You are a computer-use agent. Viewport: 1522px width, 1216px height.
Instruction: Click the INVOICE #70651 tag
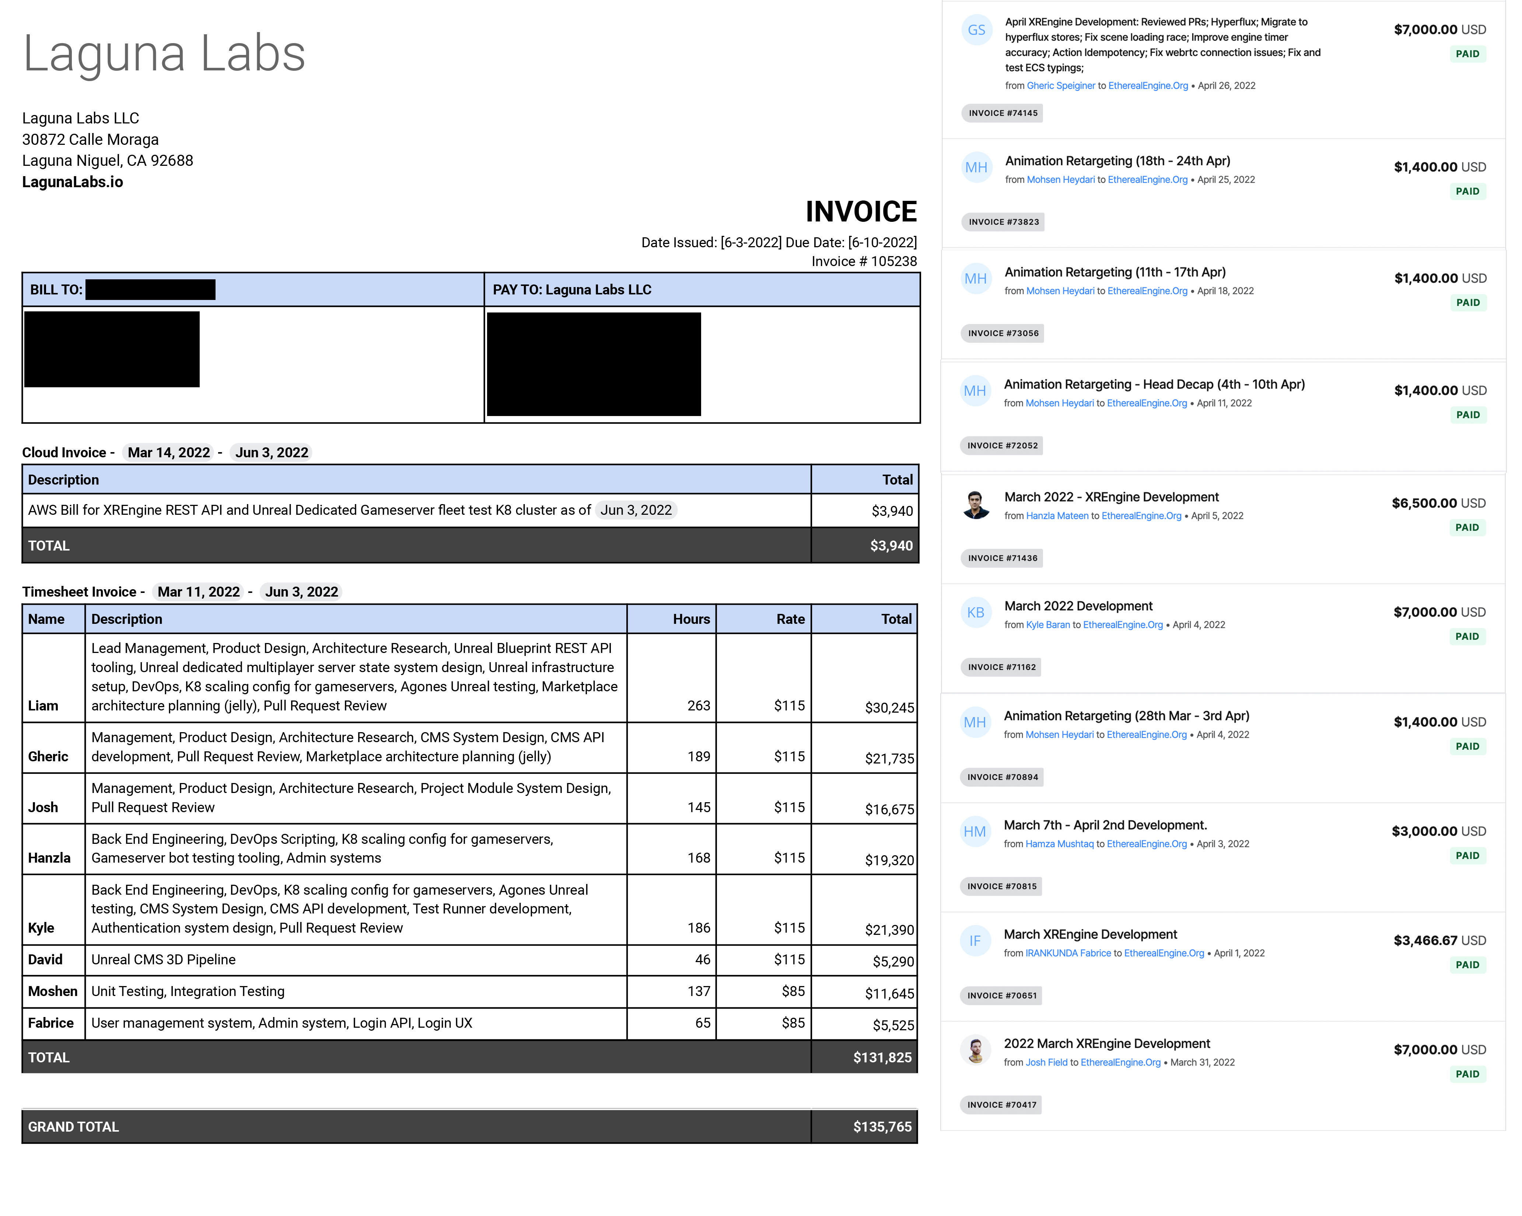(1002, 996)
